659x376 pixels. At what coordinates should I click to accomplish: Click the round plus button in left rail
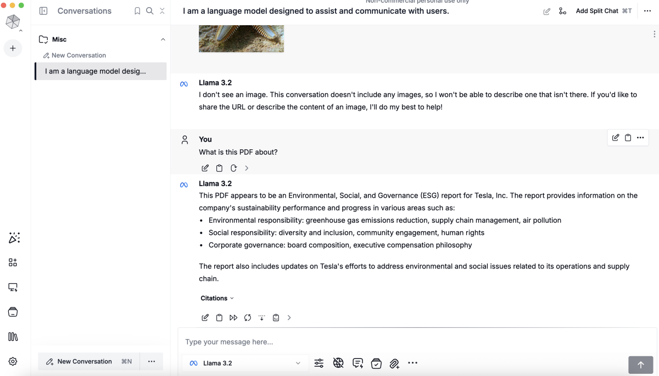click(x=13, y=48)
